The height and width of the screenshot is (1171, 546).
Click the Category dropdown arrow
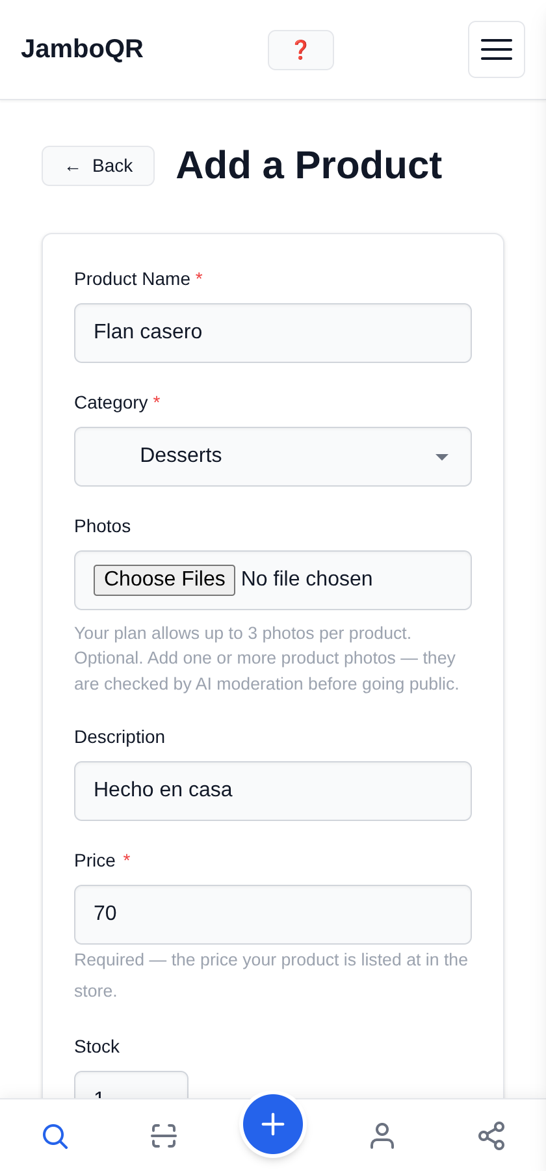(442, 457)
